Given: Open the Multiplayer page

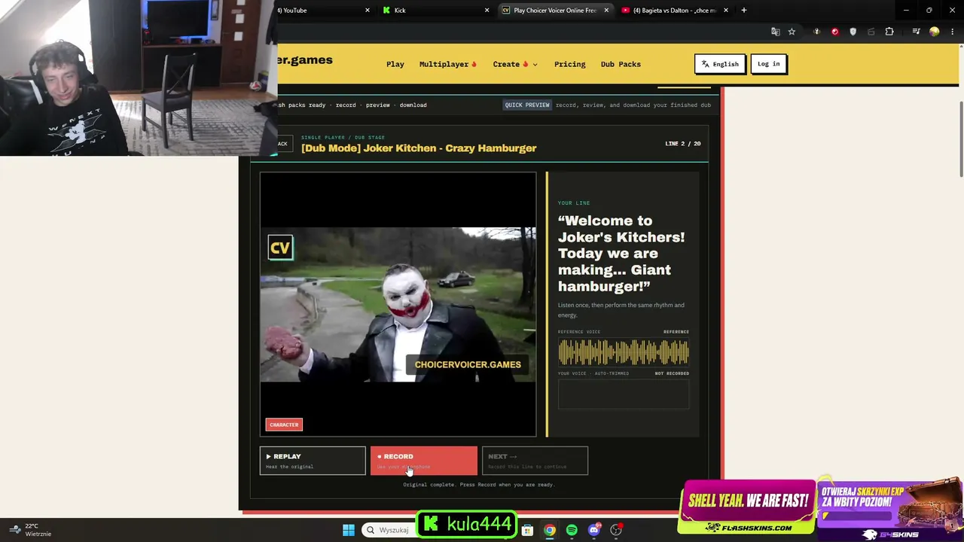Looking at the screenshot, I should (448, 64).
